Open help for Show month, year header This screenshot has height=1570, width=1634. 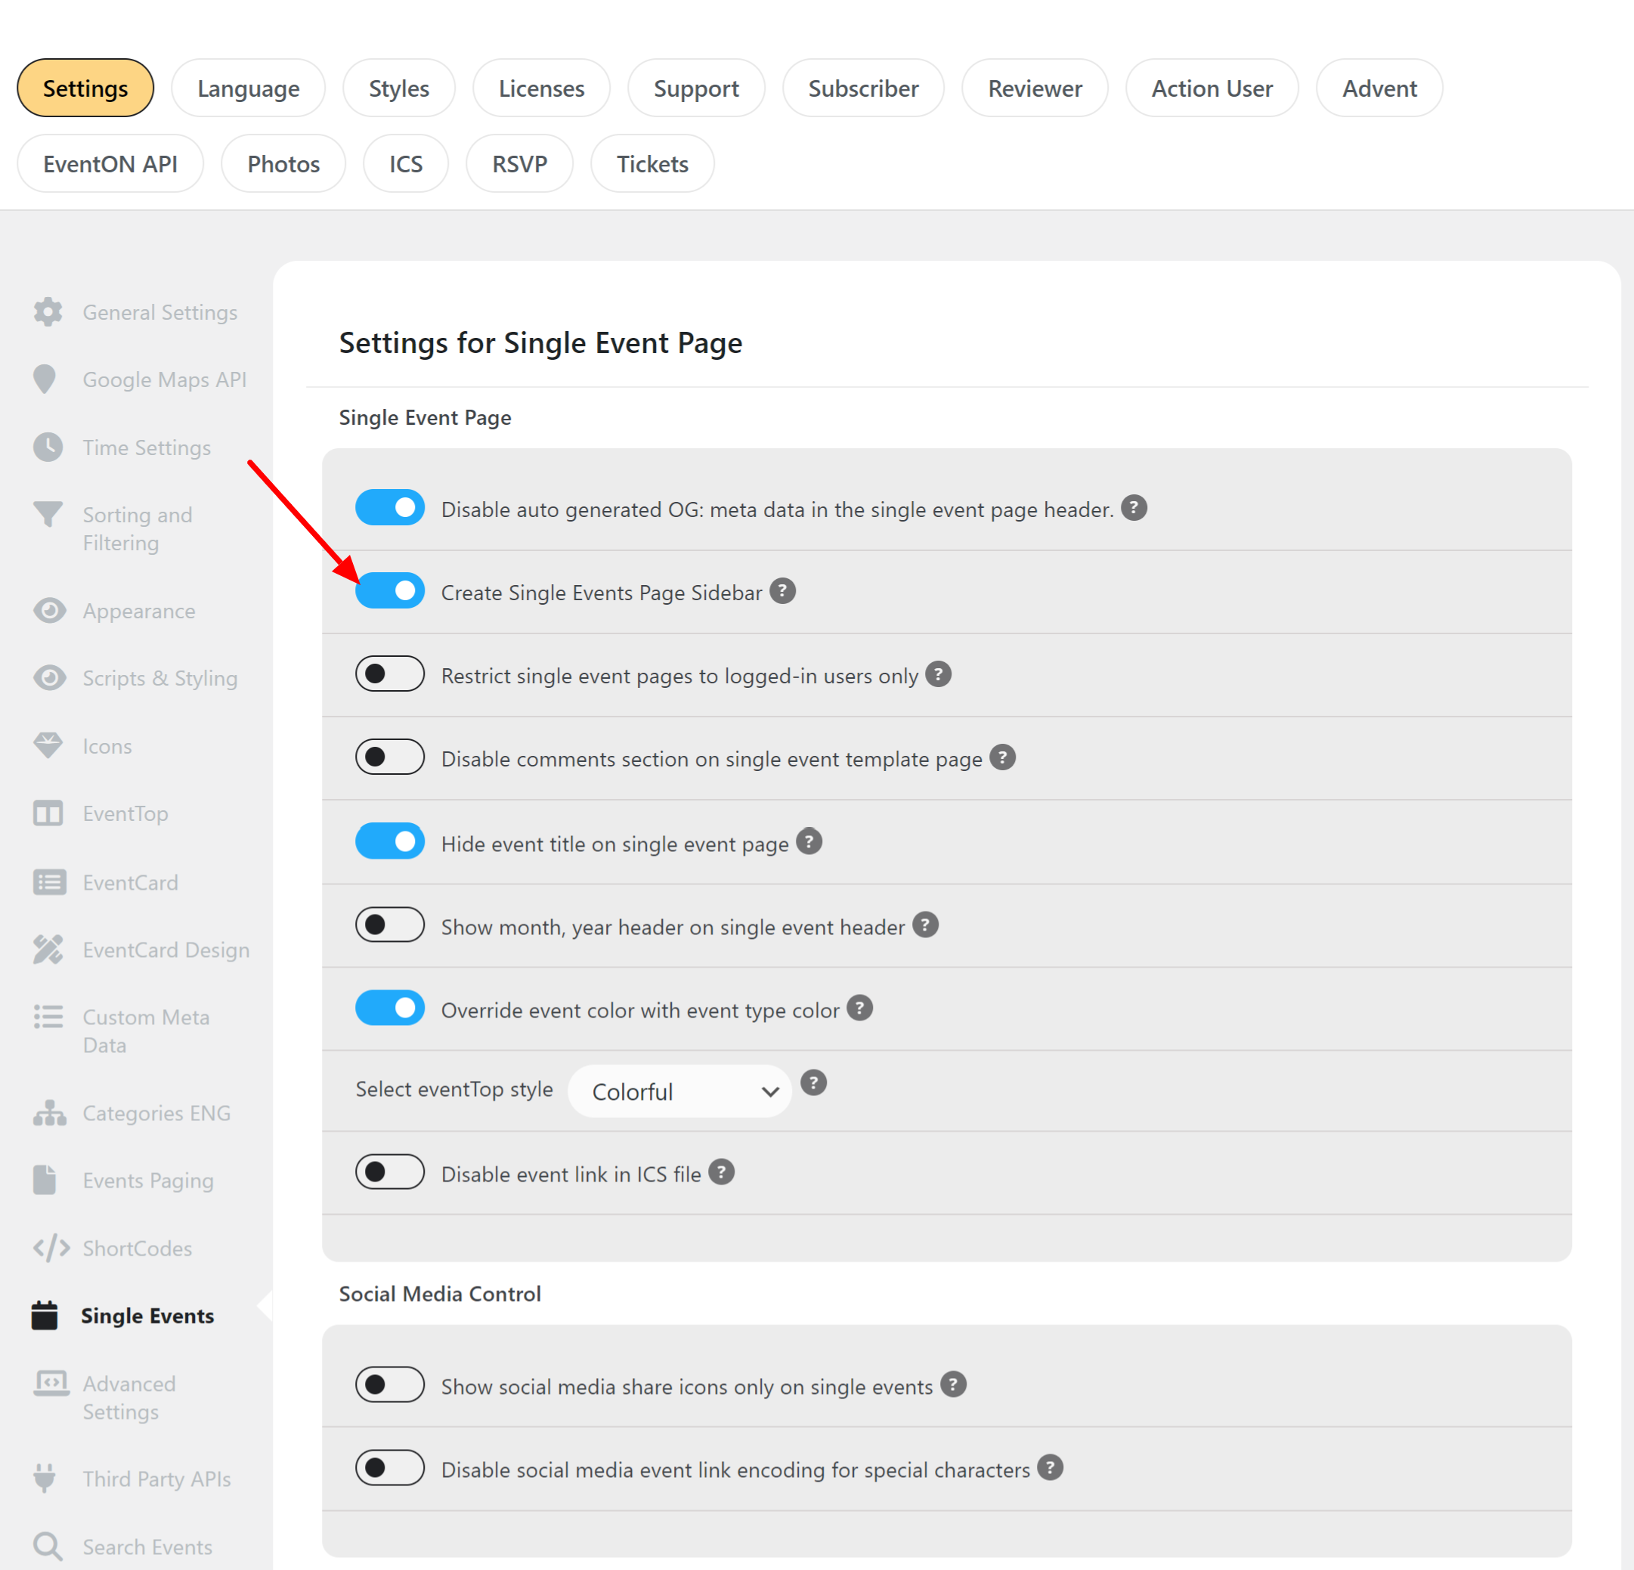point(924,924)
